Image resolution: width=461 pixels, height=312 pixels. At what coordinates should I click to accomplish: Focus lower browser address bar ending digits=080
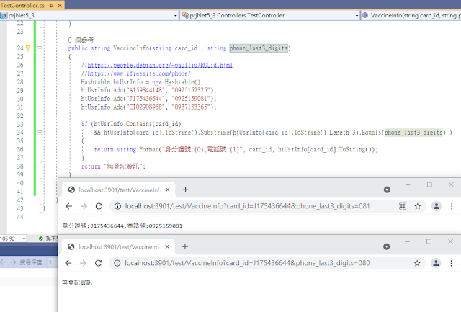(247, 263)
